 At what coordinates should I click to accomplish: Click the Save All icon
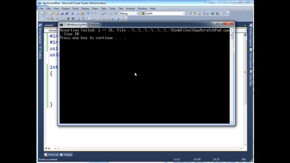pos(67,13)
